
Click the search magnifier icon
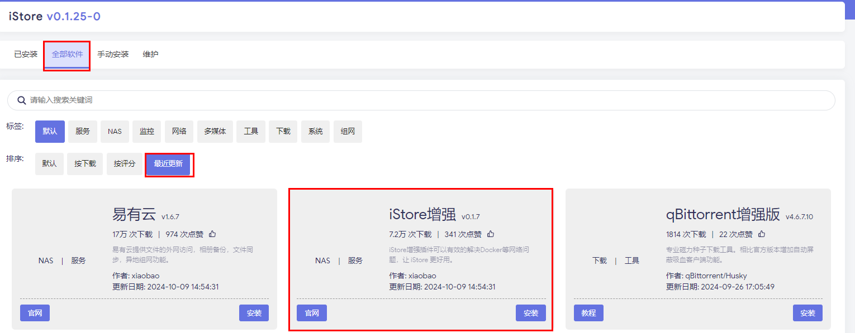pos(22,100)
